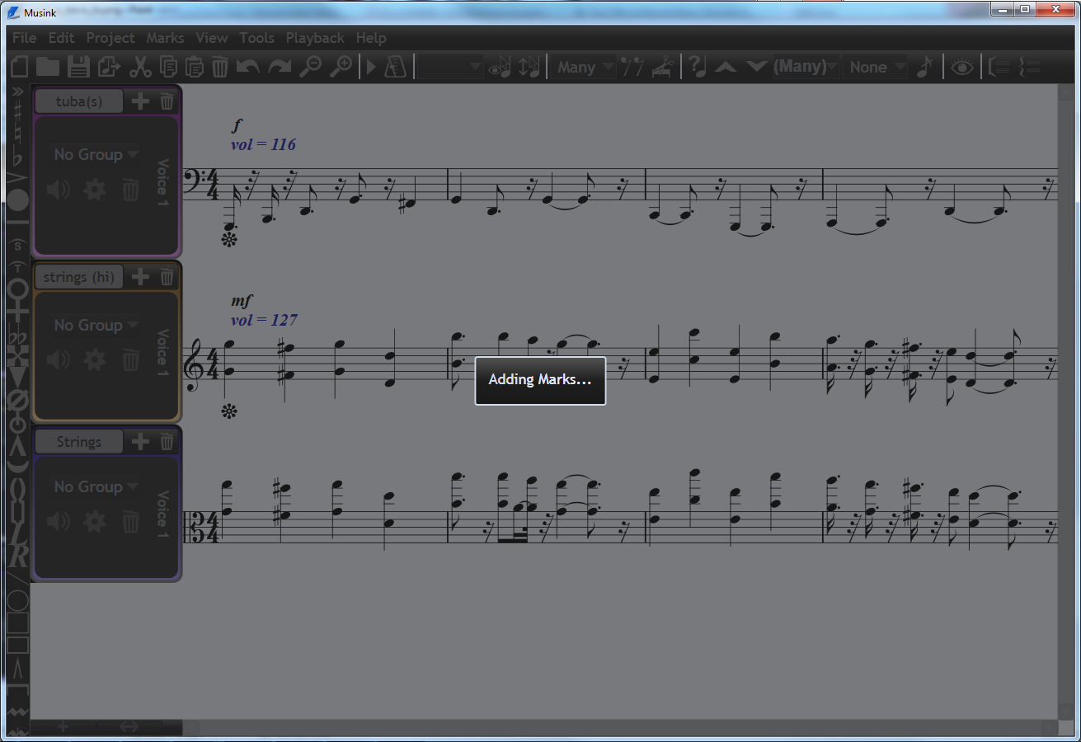The image size is (1081, 742).
Task: Cut the selected notes with scissors
Action: tap(139, 67)
